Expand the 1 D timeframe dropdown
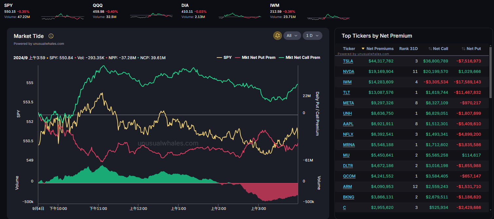This screenshot has width=494, height=219. point(312,36)
